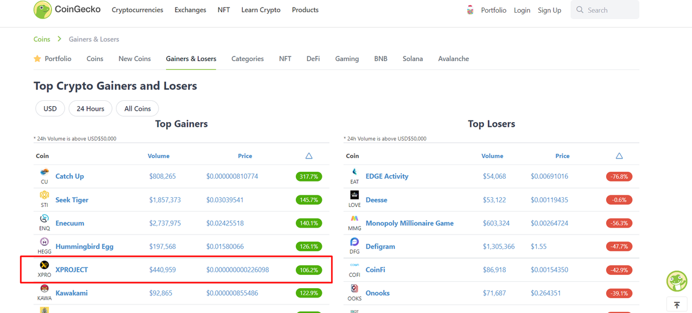Open Portfolio link in top header
Image resolution: width=692 pixels, height=313 pixels.
click(x=494, y=10)
